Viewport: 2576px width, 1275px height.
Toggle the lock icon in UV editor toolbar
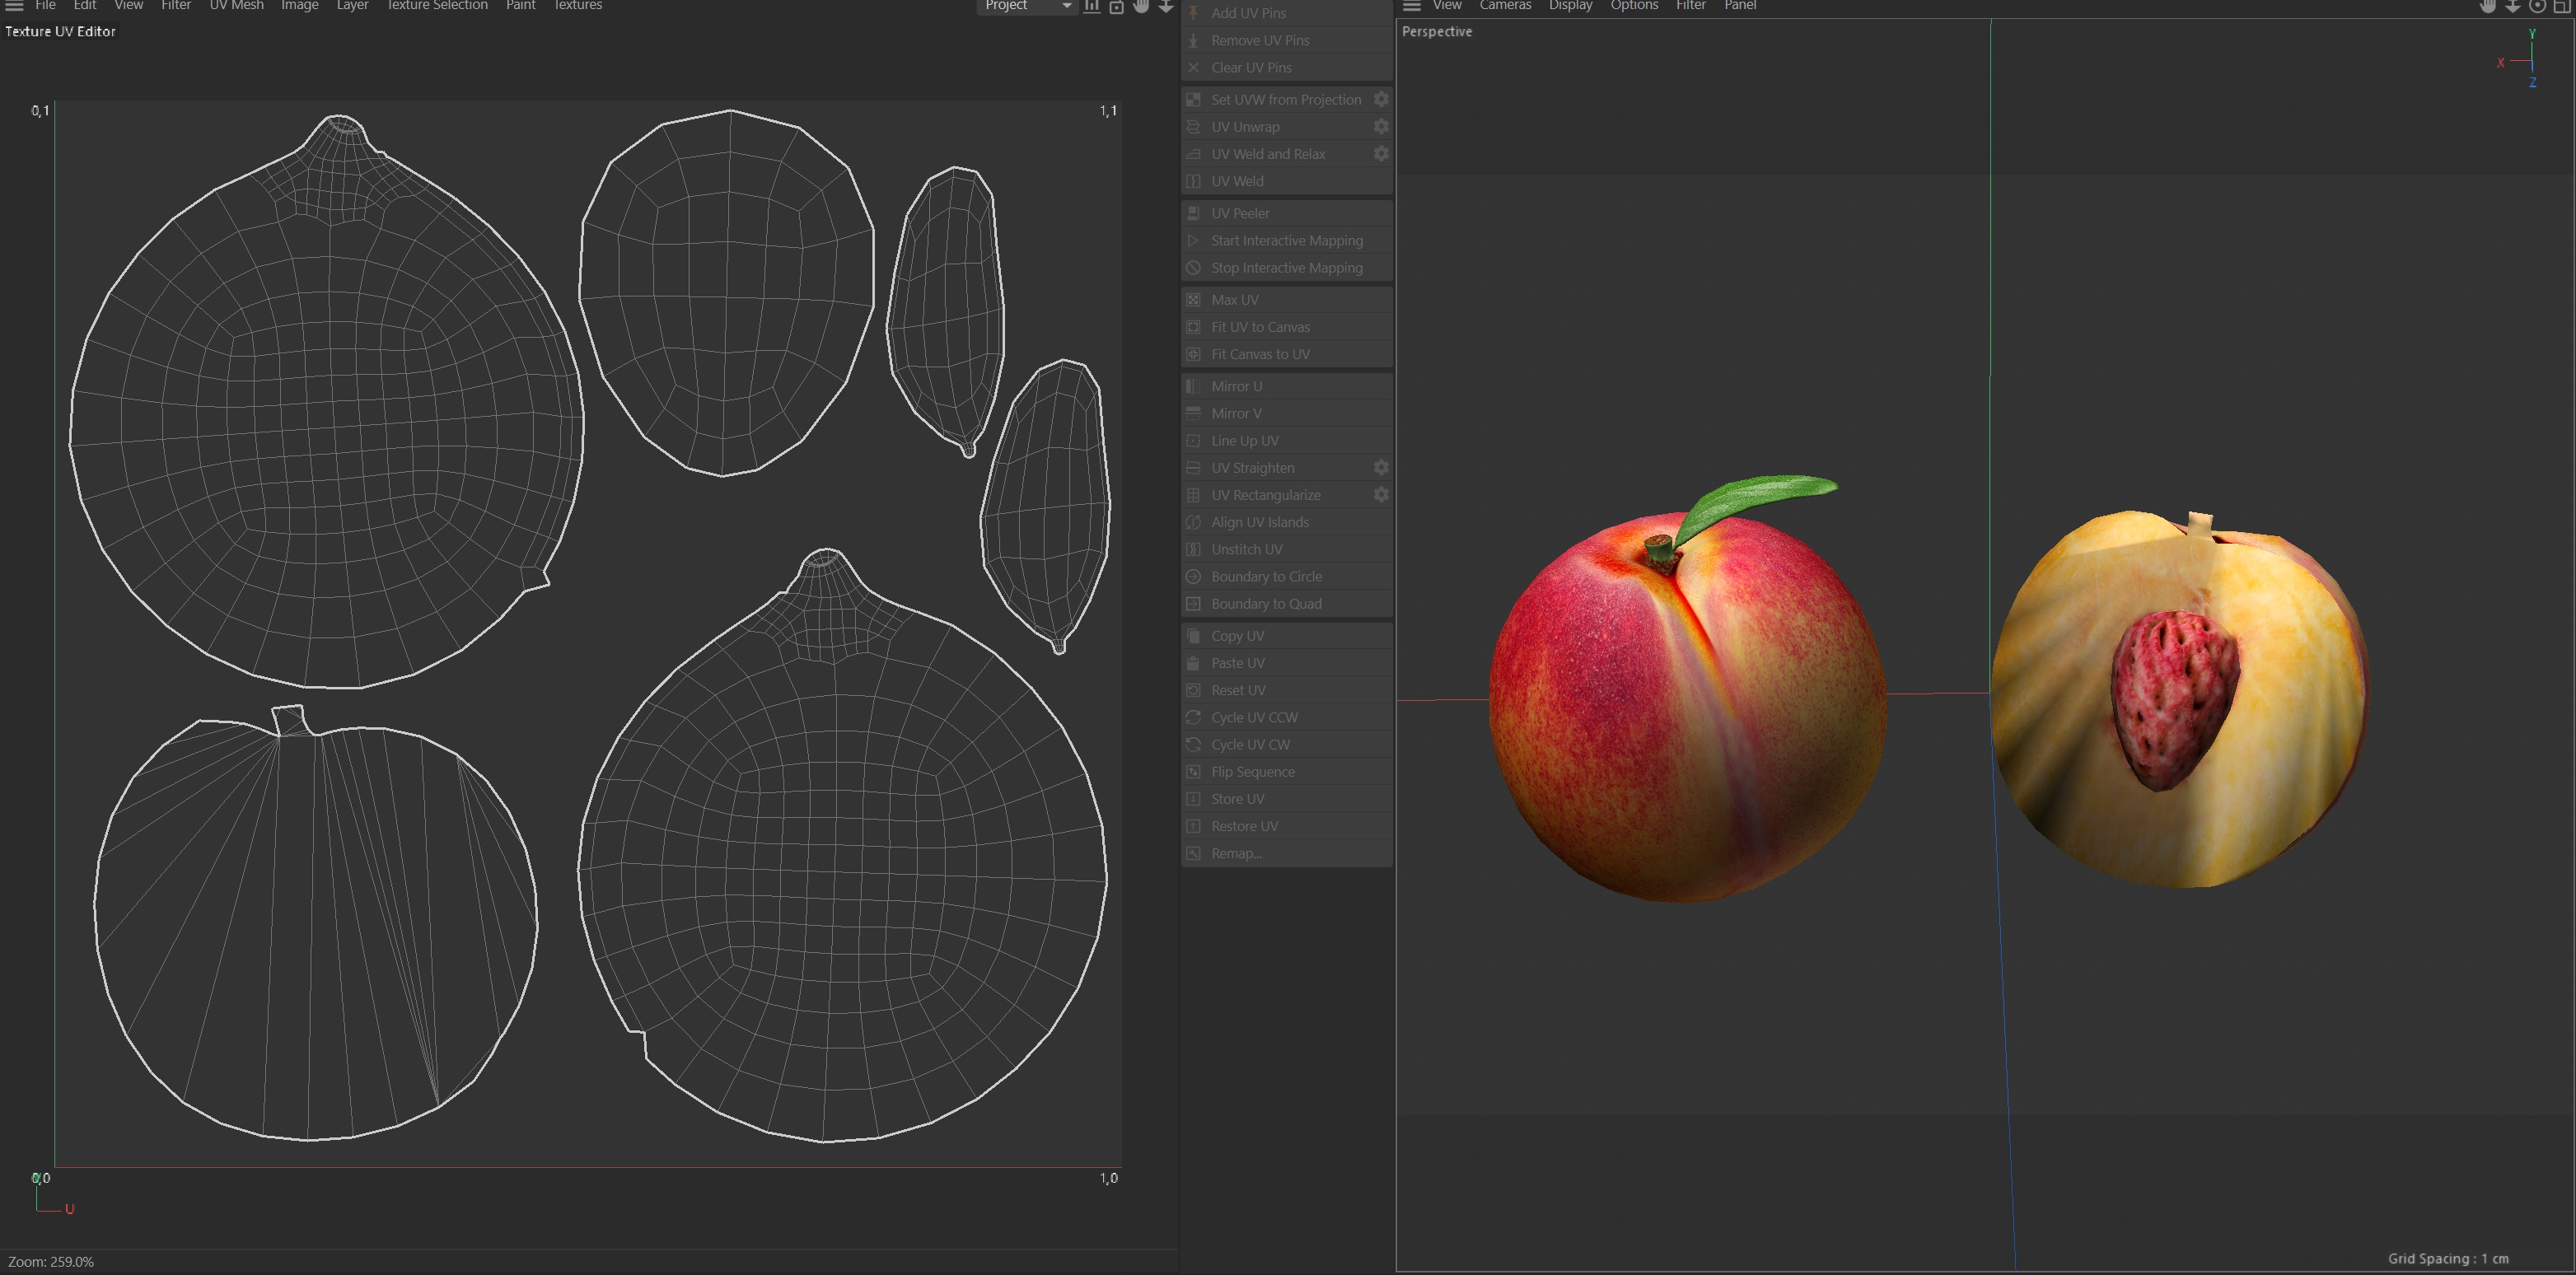point(1117,7)
